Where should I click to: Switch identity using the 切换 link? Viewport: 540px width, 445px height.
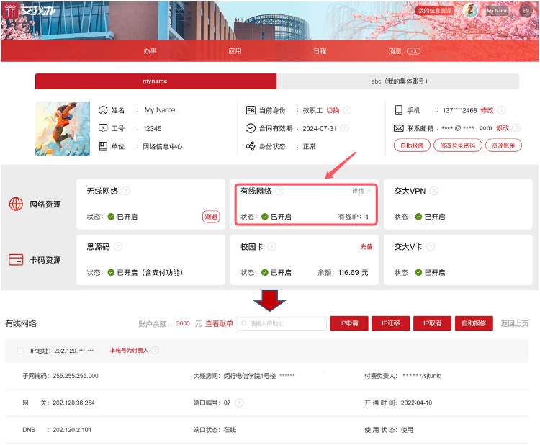point(333,110)
